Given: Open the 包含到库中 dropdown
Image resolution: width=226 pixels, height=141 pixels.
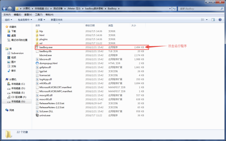Looking at the screenshot, I should pyautogui.click(x=25, y=20).
